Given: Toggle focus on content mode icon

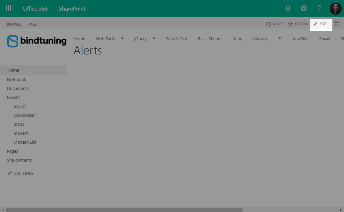Looking at the screenshot, I should [x=337, y=24].
